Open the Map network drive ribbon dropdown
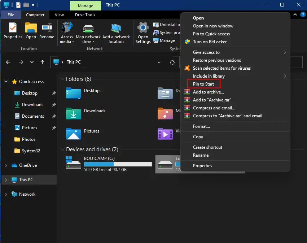Image resolution: width=307 pixels, height=243 pixels. pyautogui.click(x=88, y=33)
